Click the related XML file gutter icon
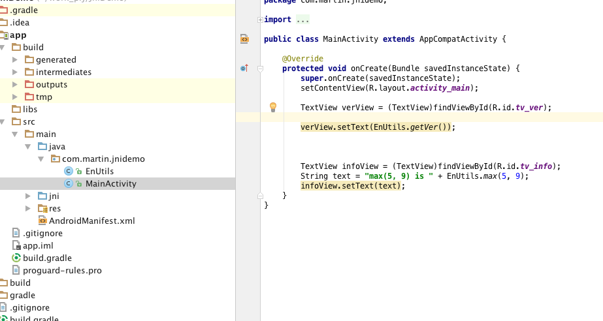The image size is (603, 321). (x=244, y=39)
